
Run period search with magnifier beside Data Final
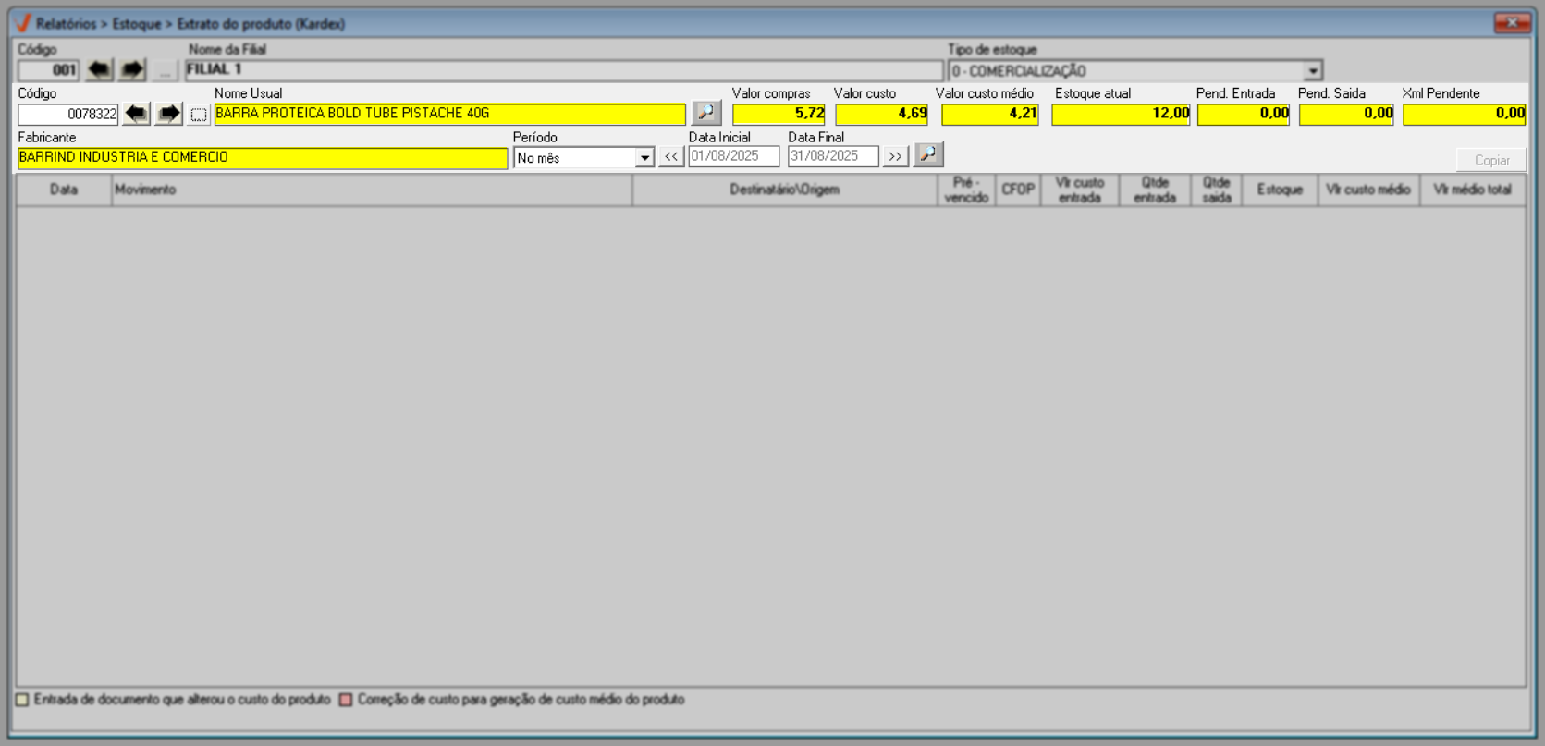tap(928, 155)
